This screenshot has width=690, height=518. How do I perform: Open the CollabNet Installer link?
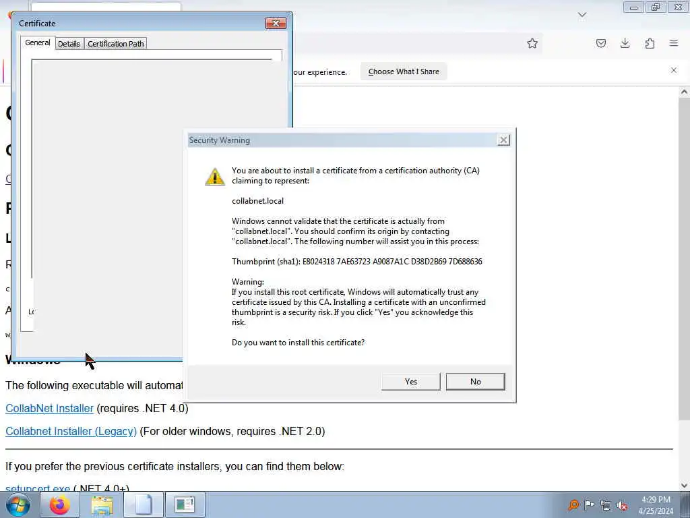[49, 408]
